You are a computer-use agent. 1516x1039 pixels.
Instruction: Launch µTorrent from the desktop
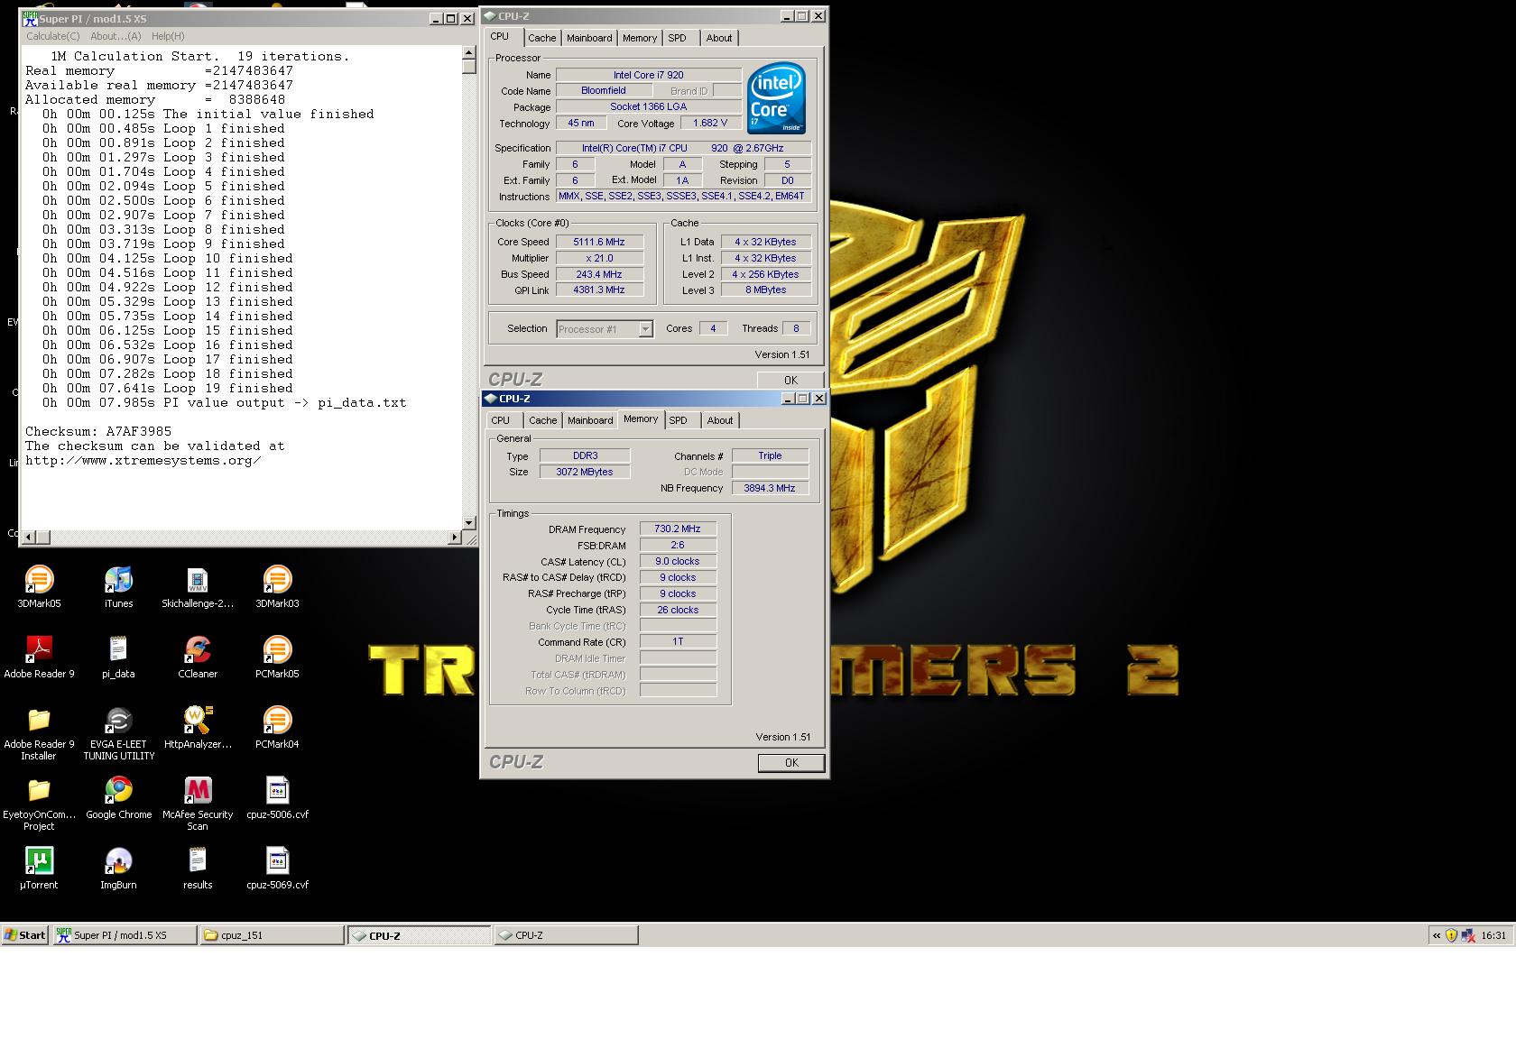click(x=39, y=868)
